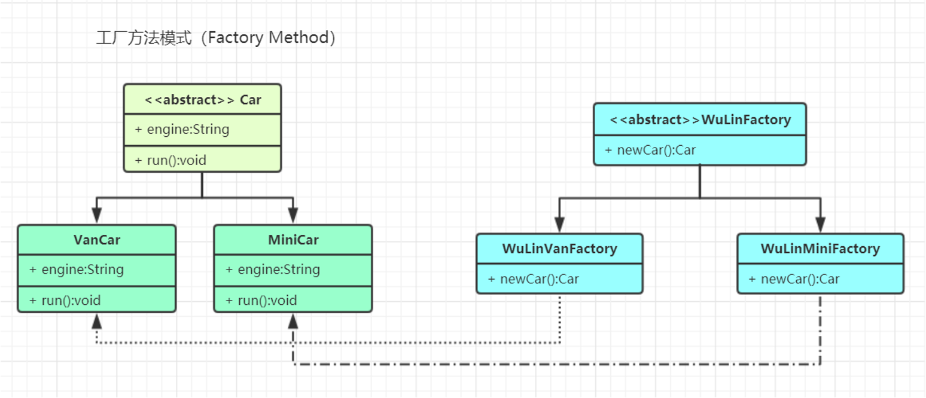Select the WuLinVanFactory class title
926x398 pixels.
point(559,248)
